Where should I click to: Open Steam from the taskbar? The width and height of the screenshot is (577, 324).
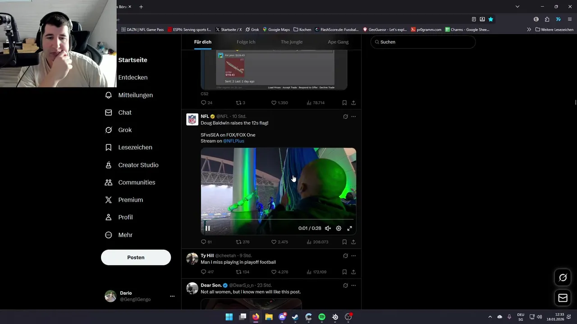pyautogui.click(x=295, y=317)
